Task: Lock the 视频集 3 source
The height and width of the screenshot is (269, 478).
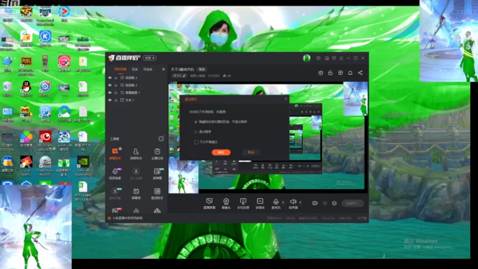Action: coord(116,78)
